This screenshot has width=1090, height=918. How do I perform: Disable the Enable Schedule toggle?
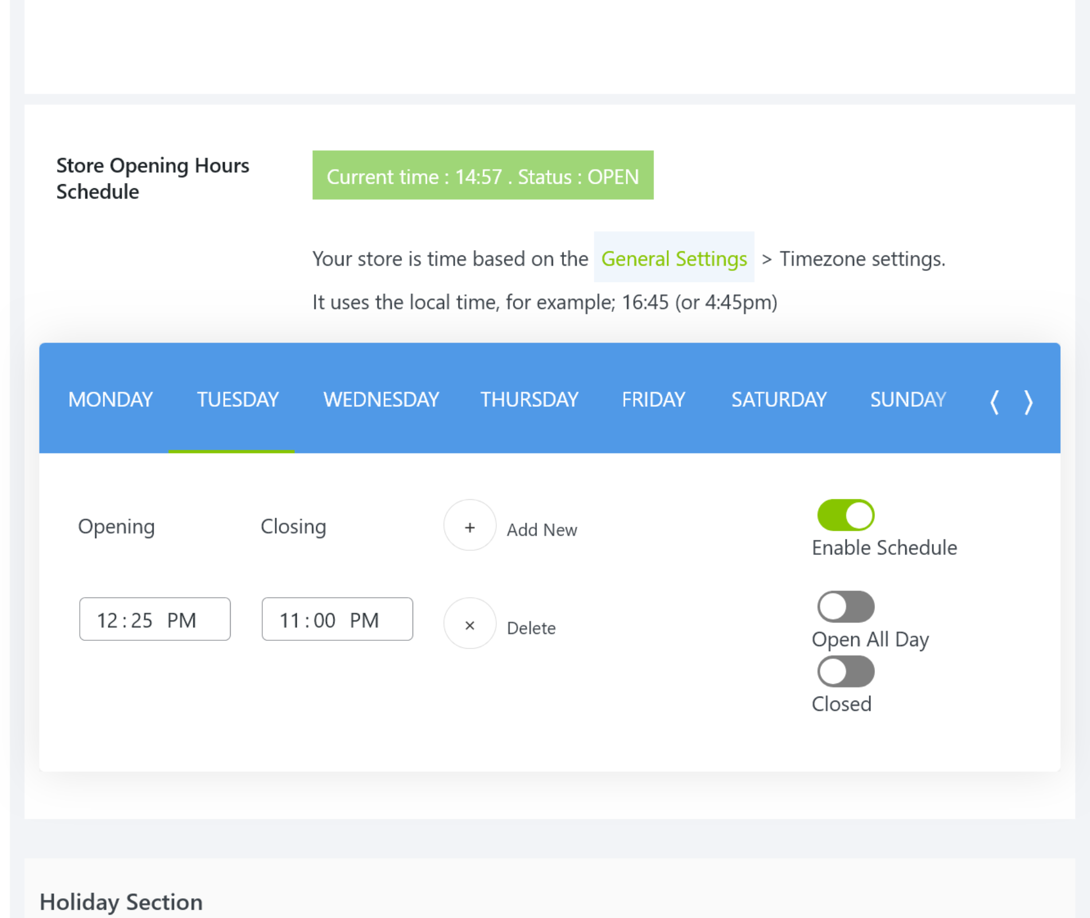pos(845,515)
